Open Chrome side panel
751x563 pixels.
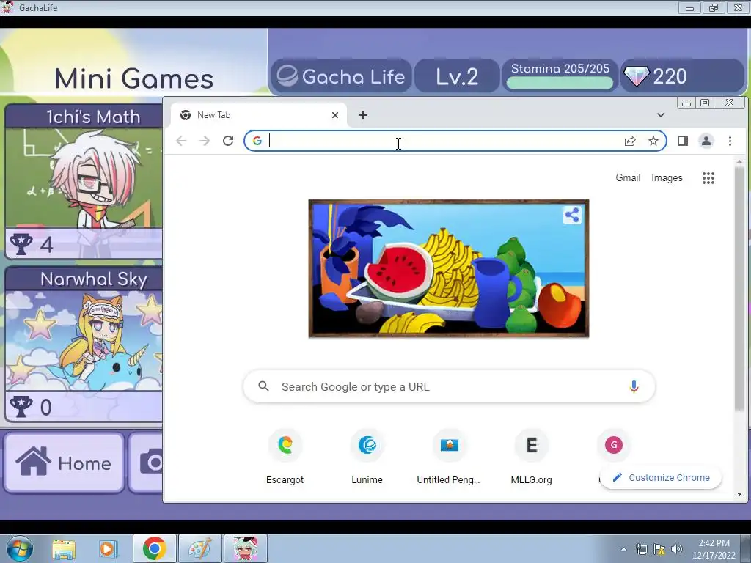click(683, 141)
